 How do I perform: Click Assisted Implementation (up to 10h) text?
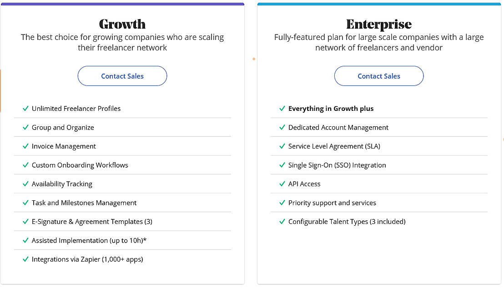[x=89, y=240]
